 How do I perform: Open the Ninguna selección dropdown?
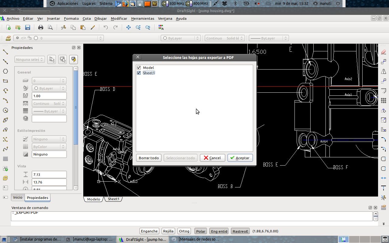coord(30,60)
